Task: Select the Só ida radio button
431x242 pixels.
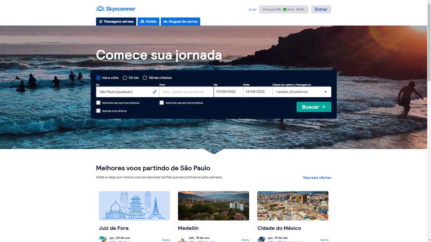Action: 125,78
